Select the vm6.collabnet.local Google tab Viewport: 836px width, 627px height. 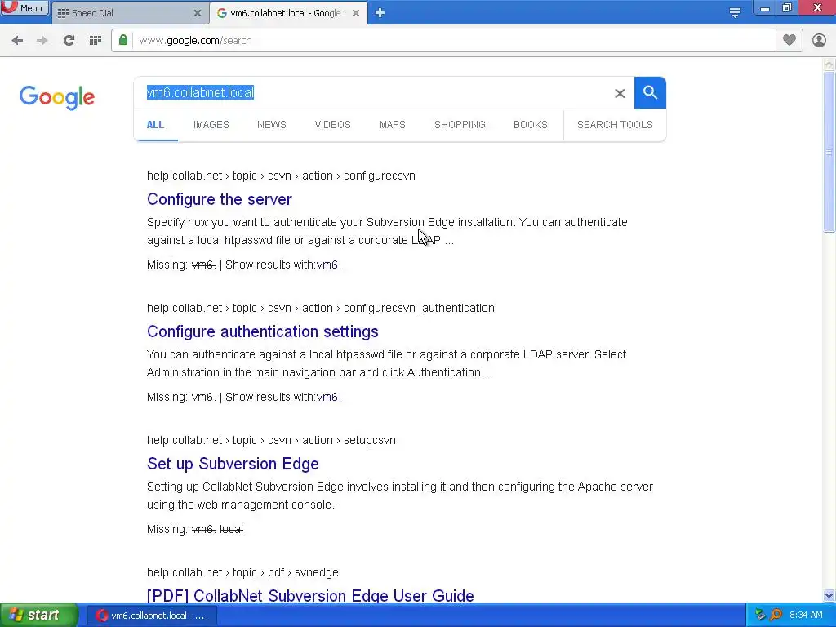(287, 13)
